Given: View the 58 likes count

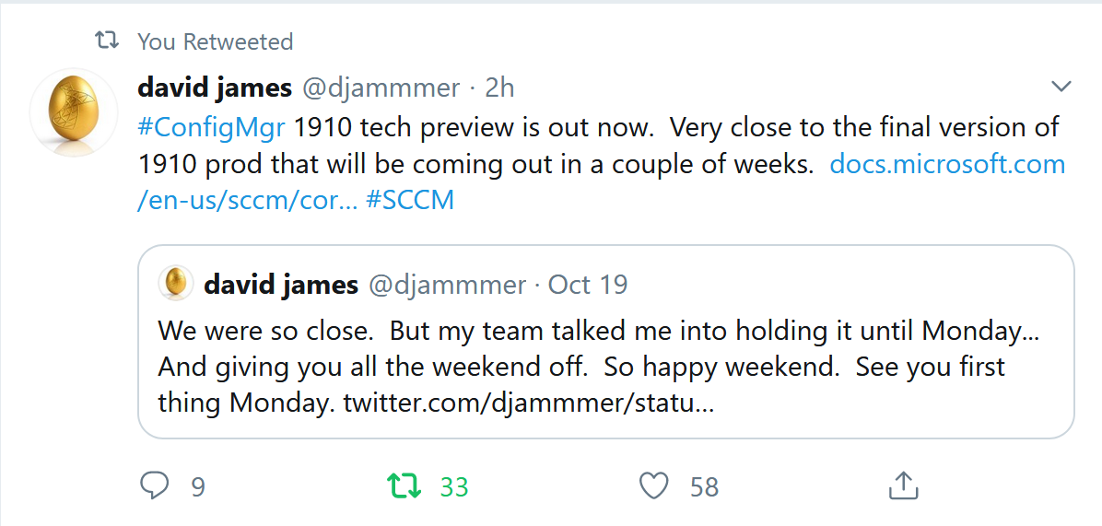Looking at the screenshot, I should (x=704, y=486).
